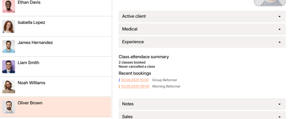The width and height of the screenshot is (291, 119).
Task: Expand the Medical section arrow
Action: pos(280,29)
